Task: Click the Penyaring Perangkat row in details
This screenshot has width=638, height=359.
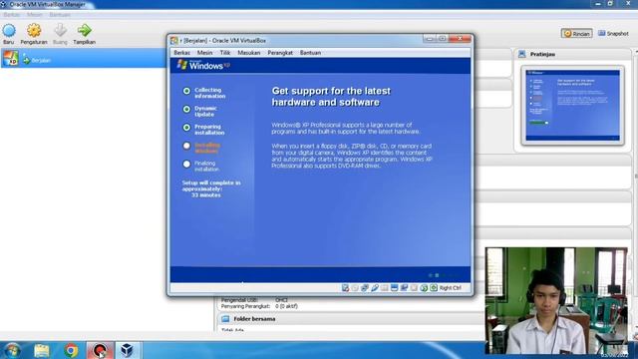Action: point(259,306)
